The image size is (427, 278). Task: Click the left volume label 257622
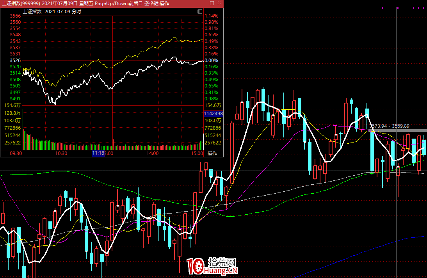click(12, 143)
